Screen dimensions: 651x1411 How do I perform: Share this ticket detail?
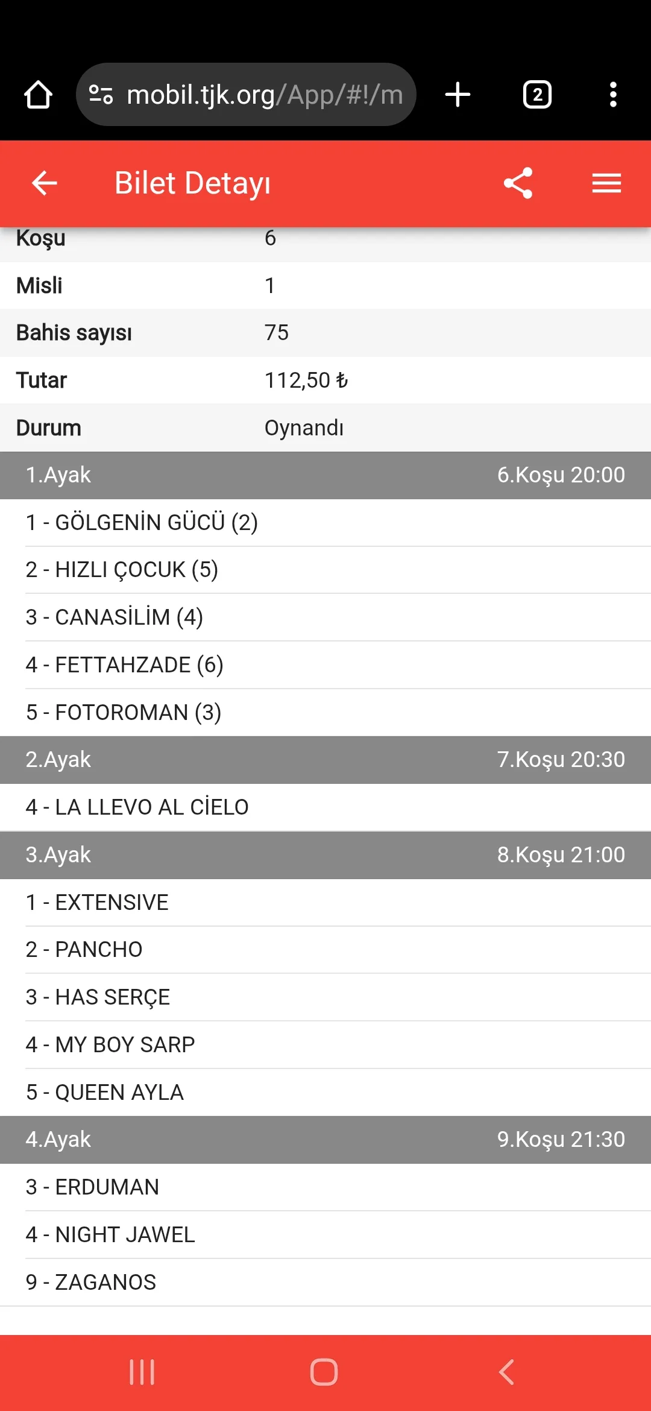click(518, 183)
